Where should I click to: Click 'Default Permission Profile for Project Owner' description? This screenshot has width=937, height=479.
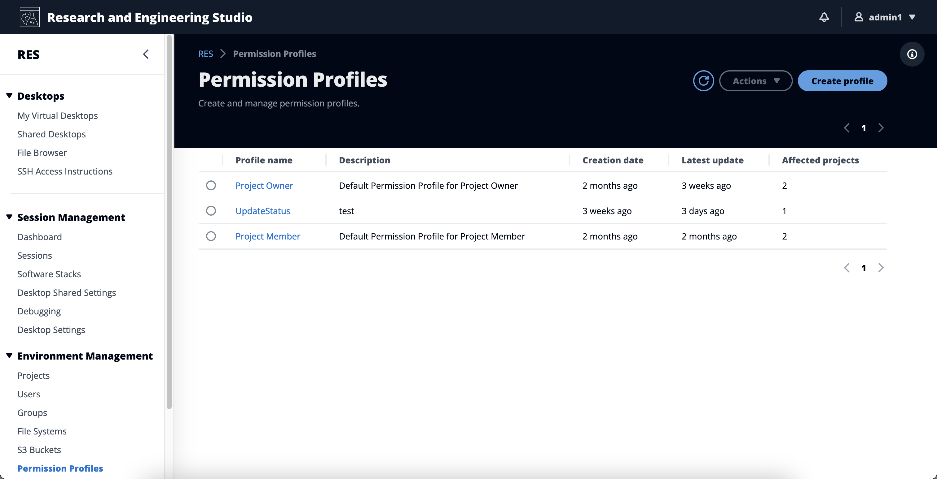click(x=428, y=186)
